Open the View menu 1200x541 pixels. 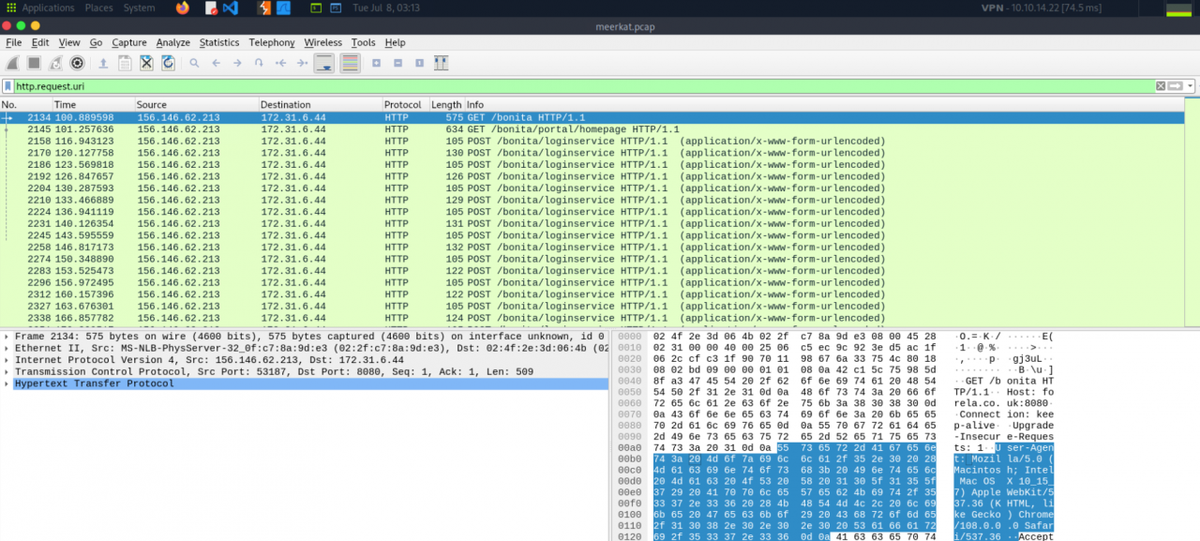pos(69,42)
